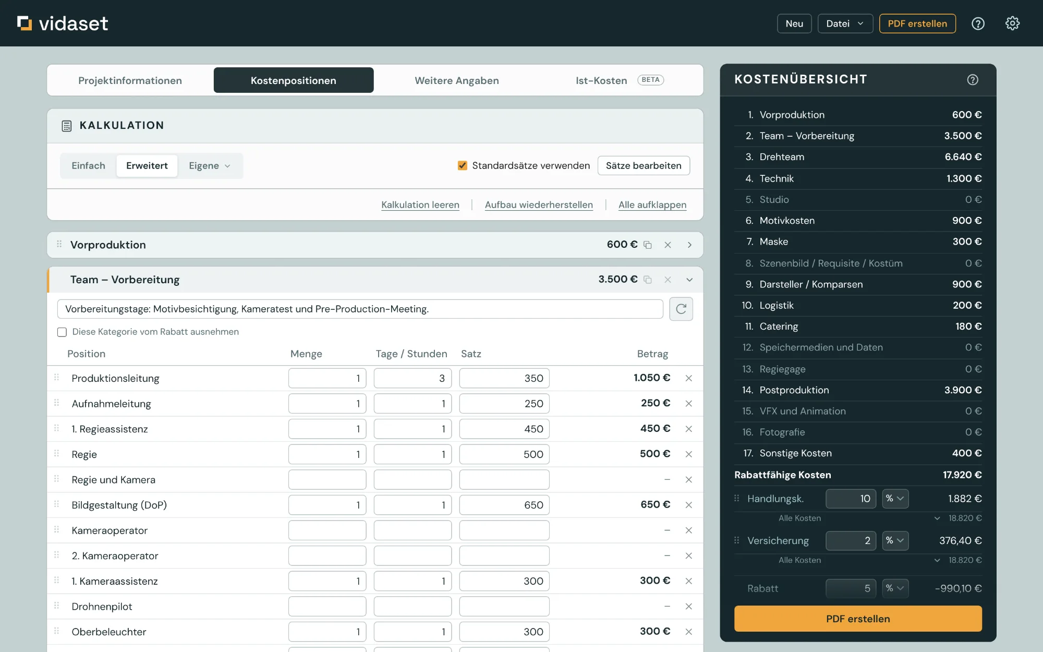Viewport: 1043px width, 652px height.
Task: Grab drag handle of Produktionsleitung row
Action: [57, 377]
